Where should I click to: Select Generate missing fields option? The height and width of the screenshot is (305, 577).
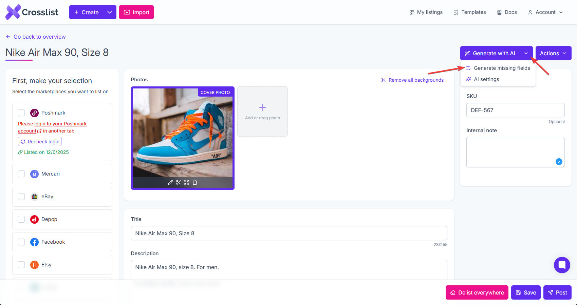click(x=498, y=68)
